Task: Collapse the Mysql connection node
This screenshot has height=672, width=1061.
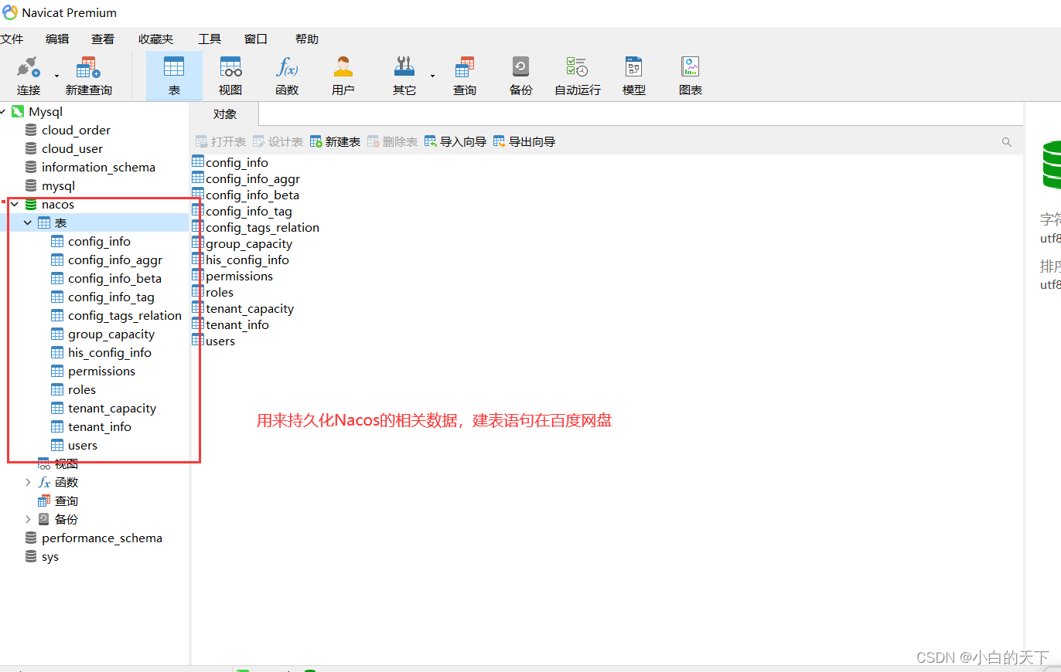Action: 3,112
